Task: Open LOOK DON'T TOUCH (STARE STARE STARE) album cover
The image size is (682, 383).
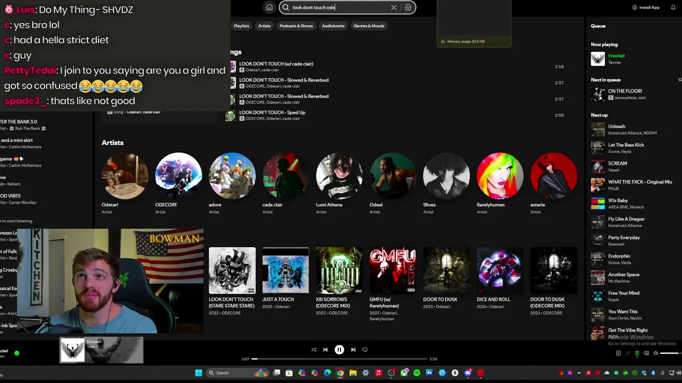Action: click(x=232, y=270)
